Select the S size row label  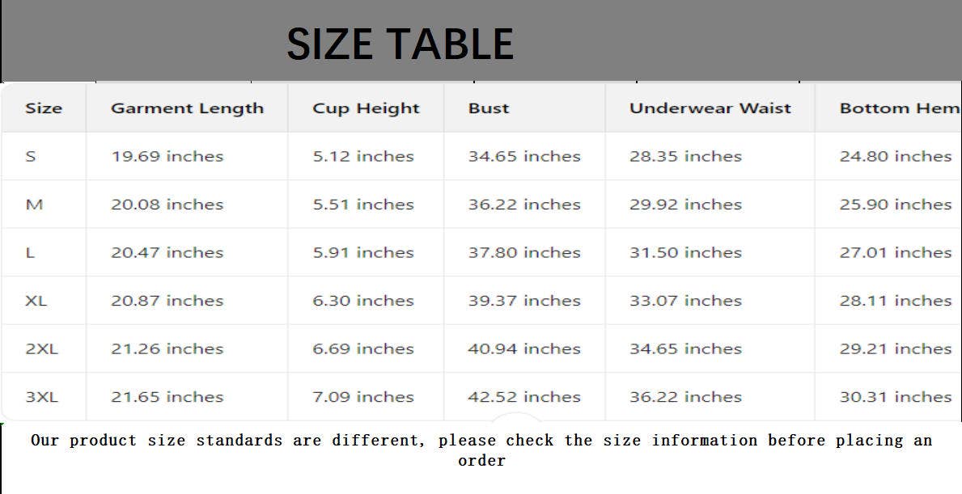pyautogui.click(x=31, y=156)
